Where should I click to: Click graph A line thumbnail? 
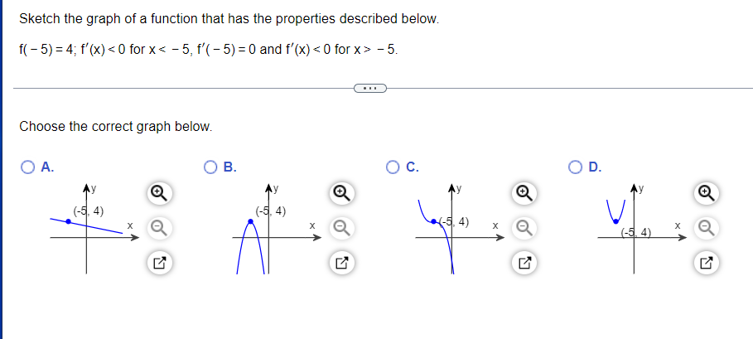94,229
